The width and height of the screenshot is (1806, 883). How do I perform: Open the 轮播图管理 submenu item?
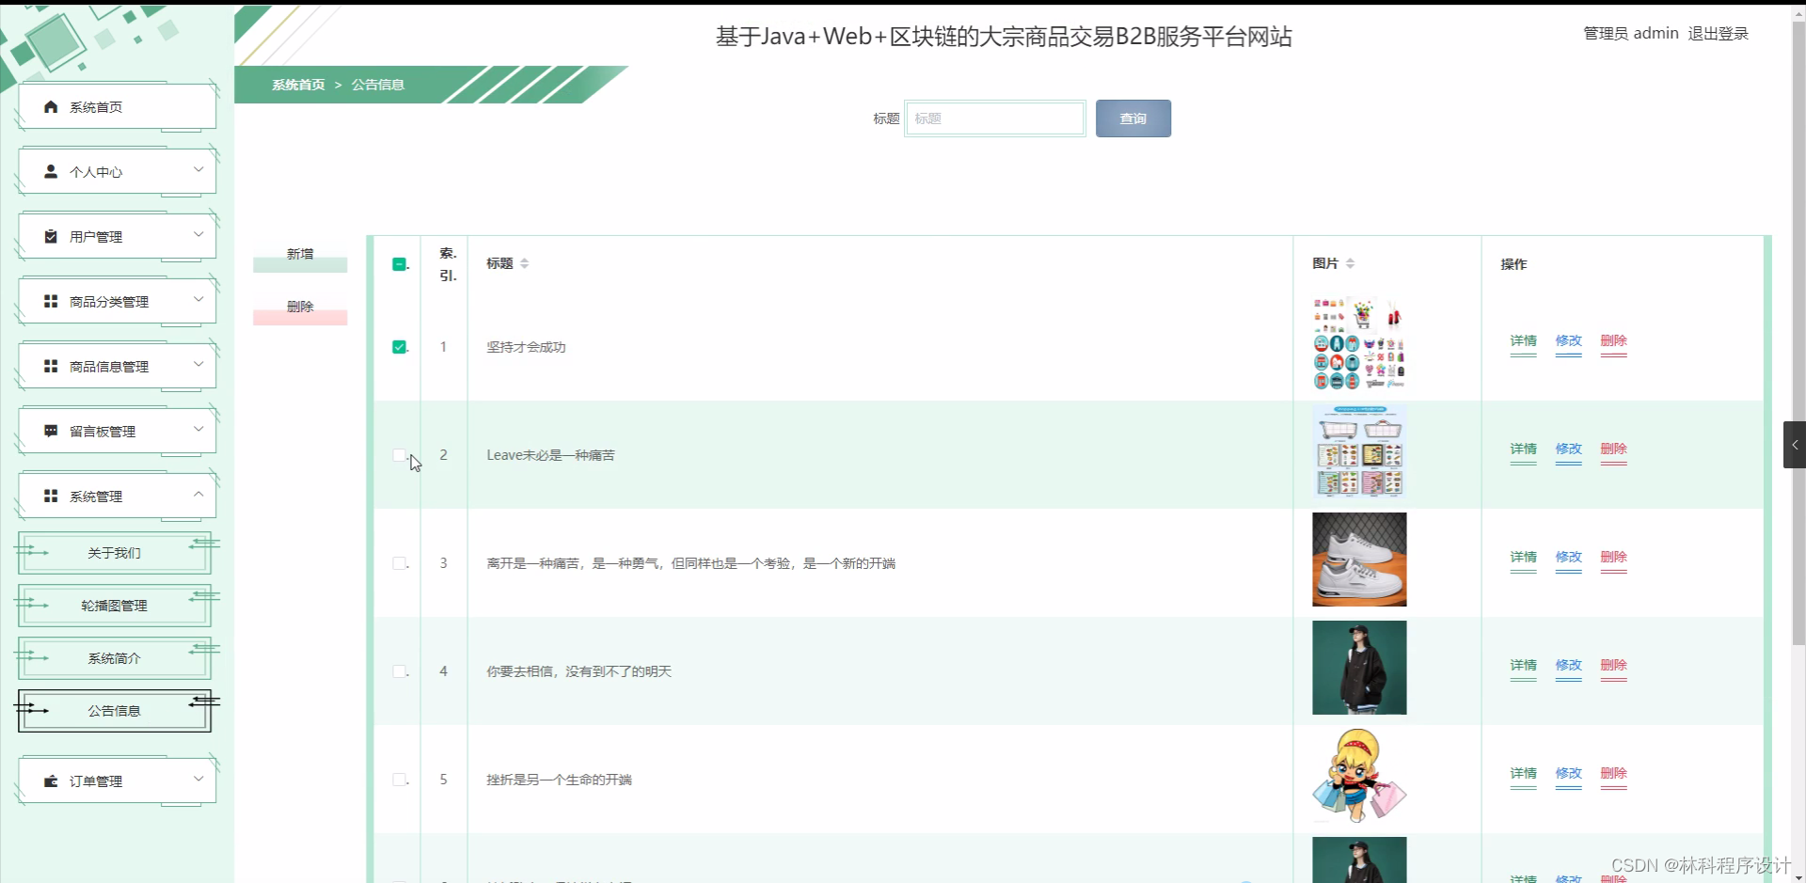tap(114, 606)
